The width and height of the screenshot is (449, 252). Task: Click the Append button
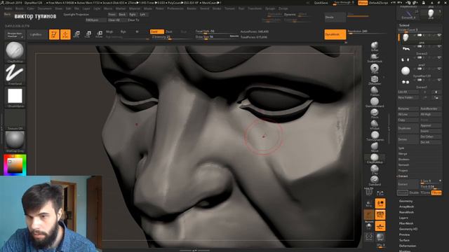pos(430,126)
